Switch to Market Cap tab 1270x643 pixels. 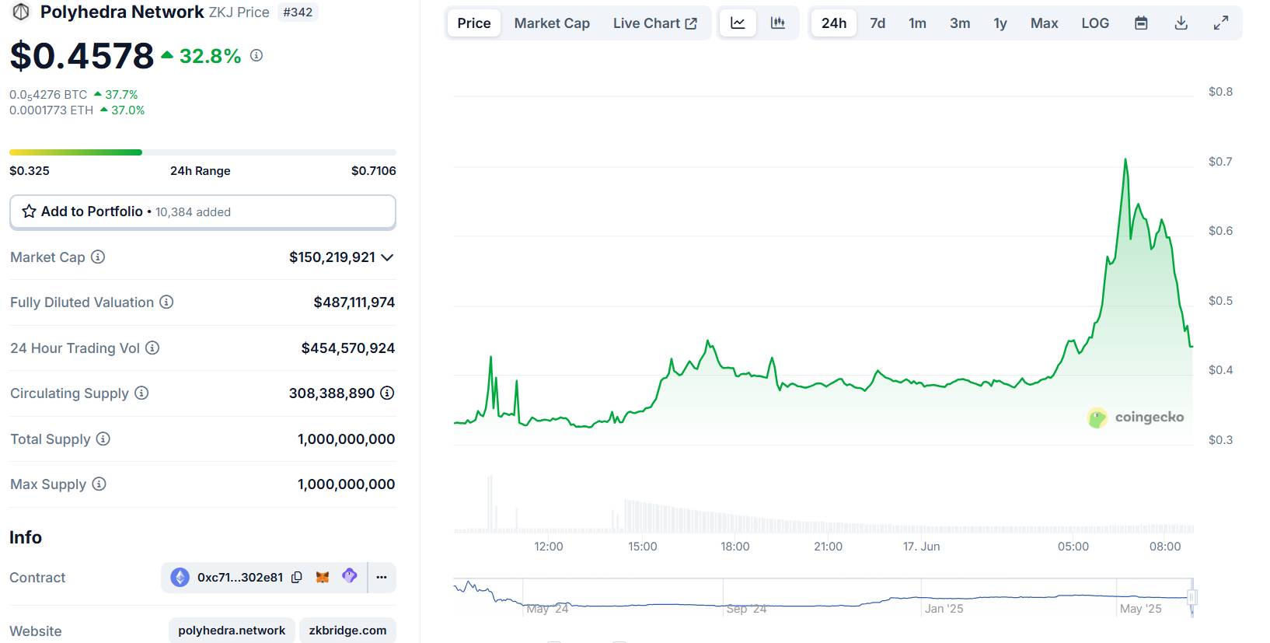[552, 23]
